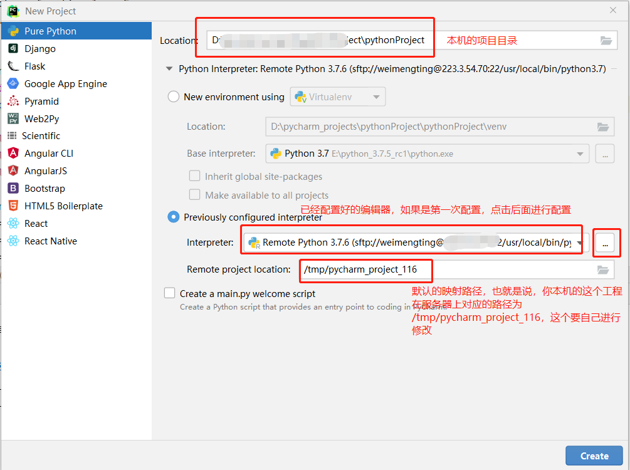
Task: Open the remote Interpreter dropdown
Action: 416,243
